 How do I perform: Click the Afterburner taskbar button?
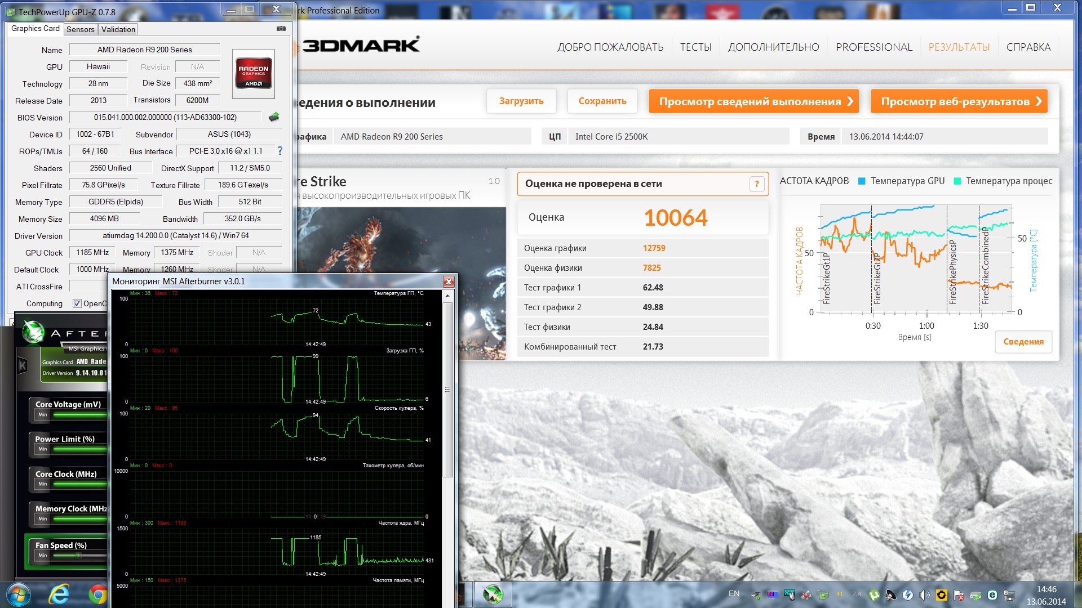tap(492, 594)
